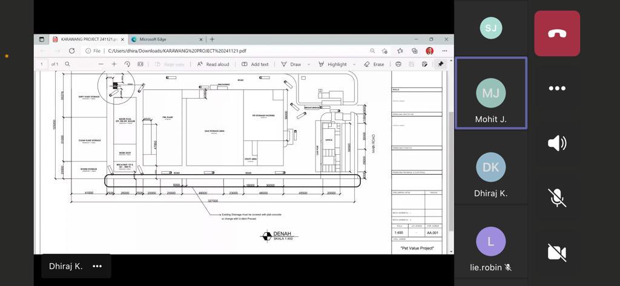Image resolution: width=620 pixels, height=286 pixels.
Task: Expand the Draw tool dropdown arrow
Action: pyautogui.click(x=309, y=64)
